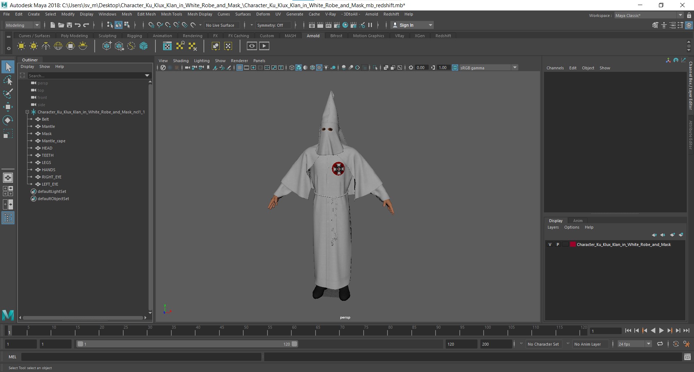Toggle the viewport grid display
694x372 pixels.
[239, 68]
